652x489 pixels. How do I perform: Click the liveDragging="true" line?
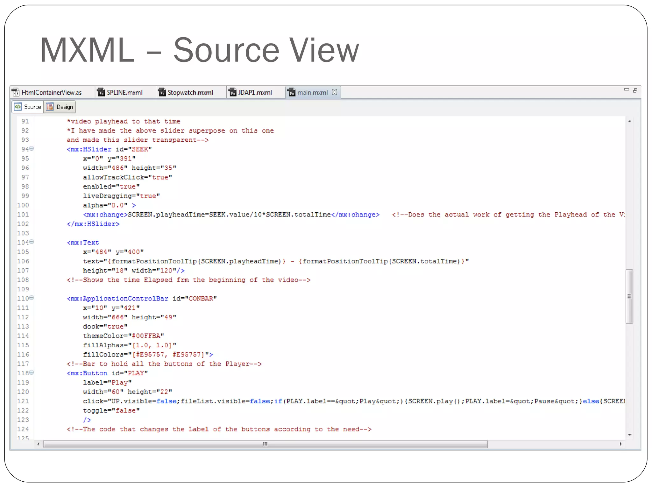[121, 196]
